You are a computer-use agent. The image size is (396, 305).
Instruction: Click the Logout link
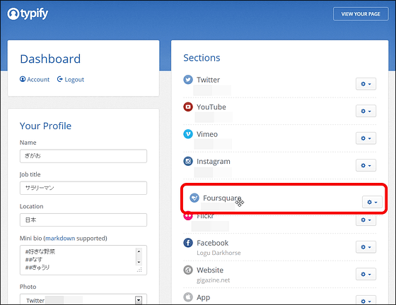pos(71,79)
